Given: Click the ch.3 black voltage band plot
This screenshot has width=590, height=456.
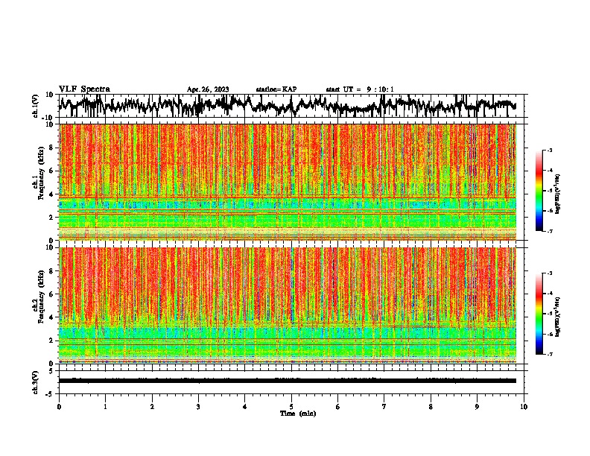Looking at the screenshot, I should point(287,381).
